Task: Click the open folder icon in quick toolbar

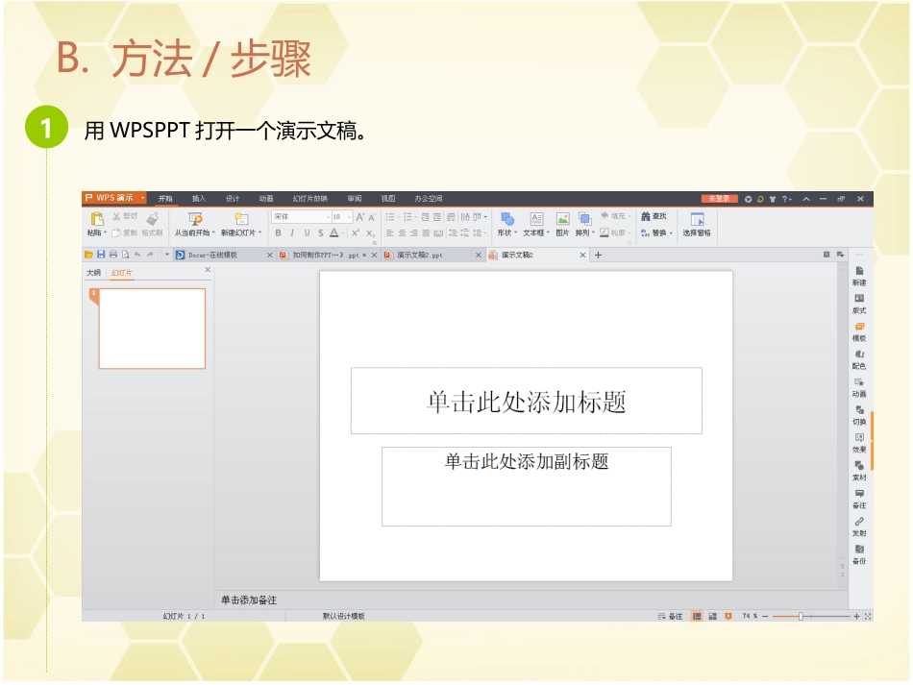Action: click(88, 255)
